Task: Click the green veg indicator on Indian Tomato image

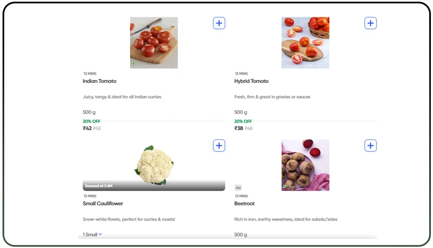Action: 133,64
